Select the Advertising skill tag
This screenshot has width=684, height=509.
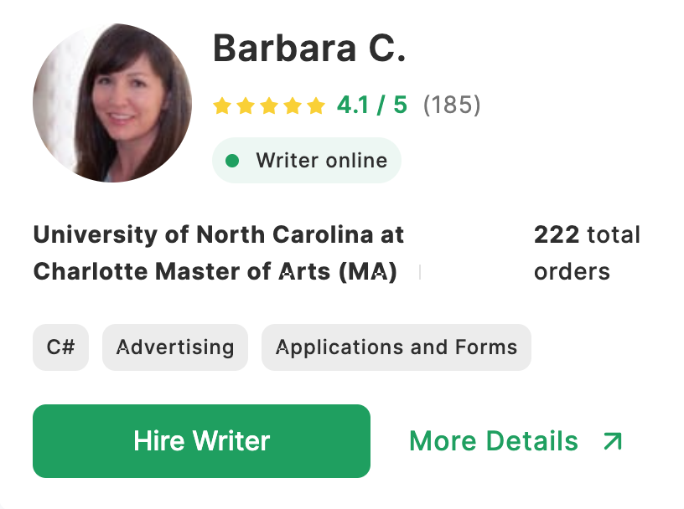point(175,347)
